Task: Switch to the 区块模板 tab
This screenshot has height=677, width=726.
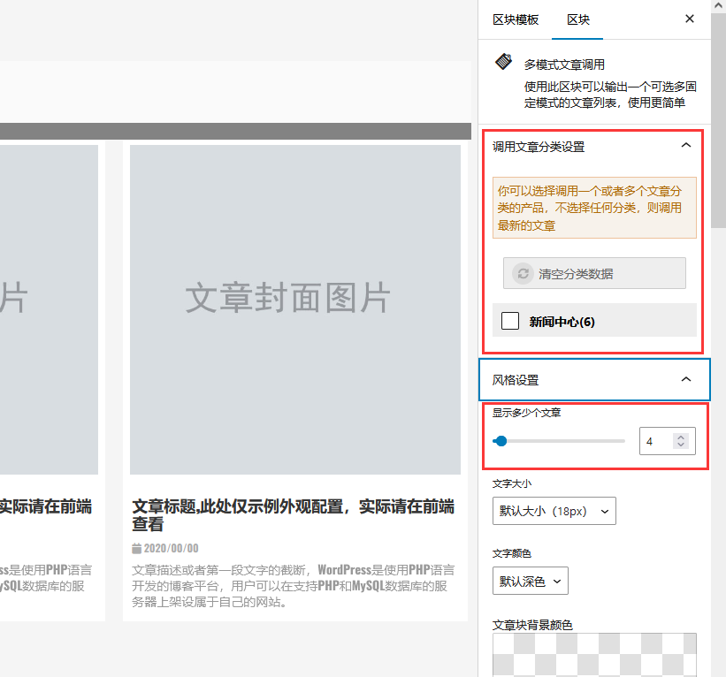Action: pos(516,19)
